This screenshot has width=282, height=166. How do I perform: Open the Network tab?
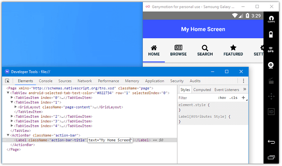85,81
